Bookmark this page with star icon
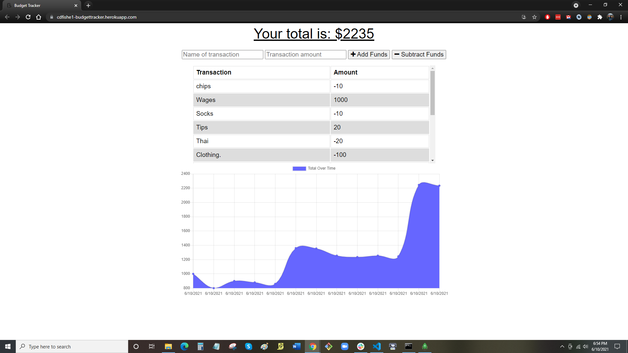628x353 pixels. click(x=534, y=17)
